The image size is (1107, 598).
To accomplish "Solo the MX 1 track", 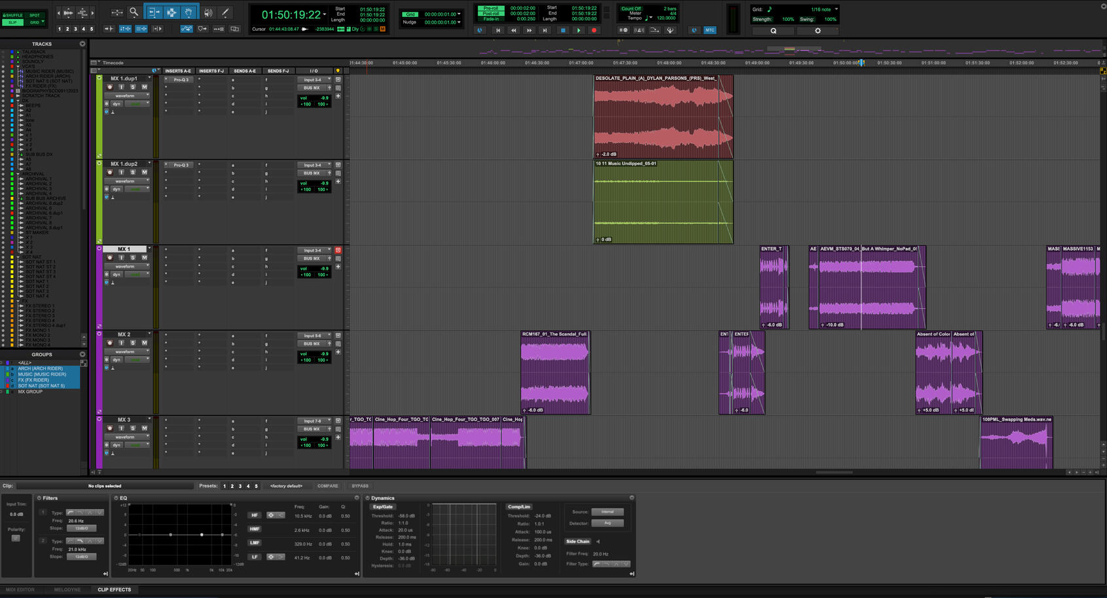I will (133, 258).
